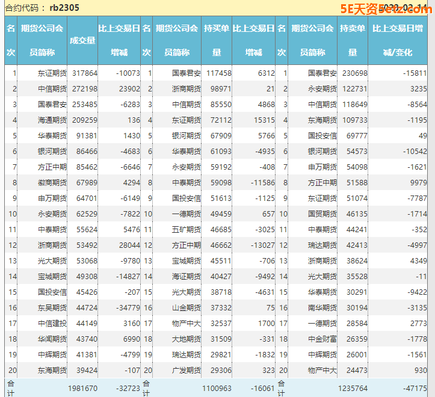Screen dimensions: 435x397
Task: Select total long change -16061
Action: [x=263, y=389]
